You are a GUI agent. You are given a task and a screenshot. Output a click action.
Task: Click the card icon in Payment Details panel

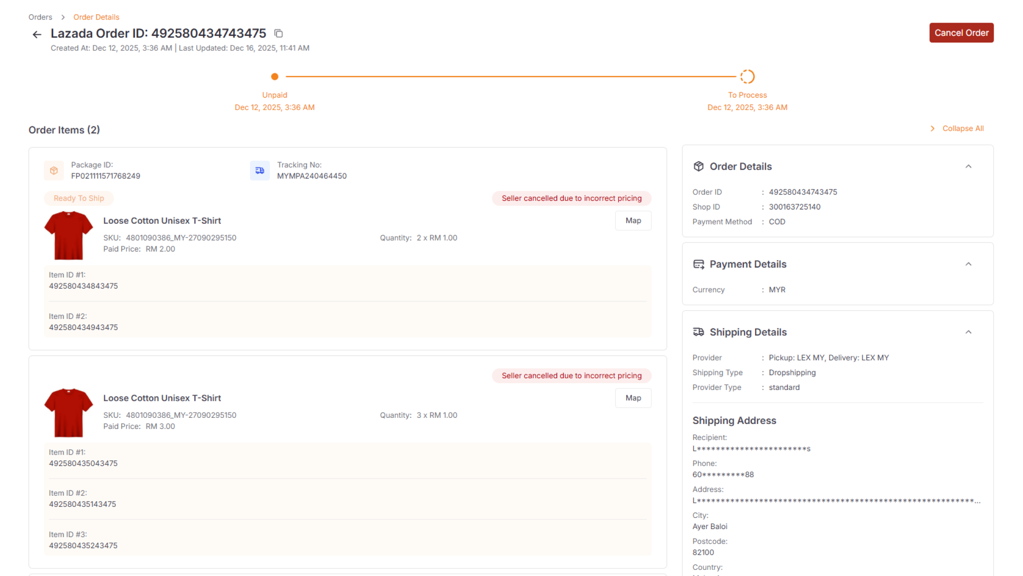pyautogui.click(x=699, y=264)
